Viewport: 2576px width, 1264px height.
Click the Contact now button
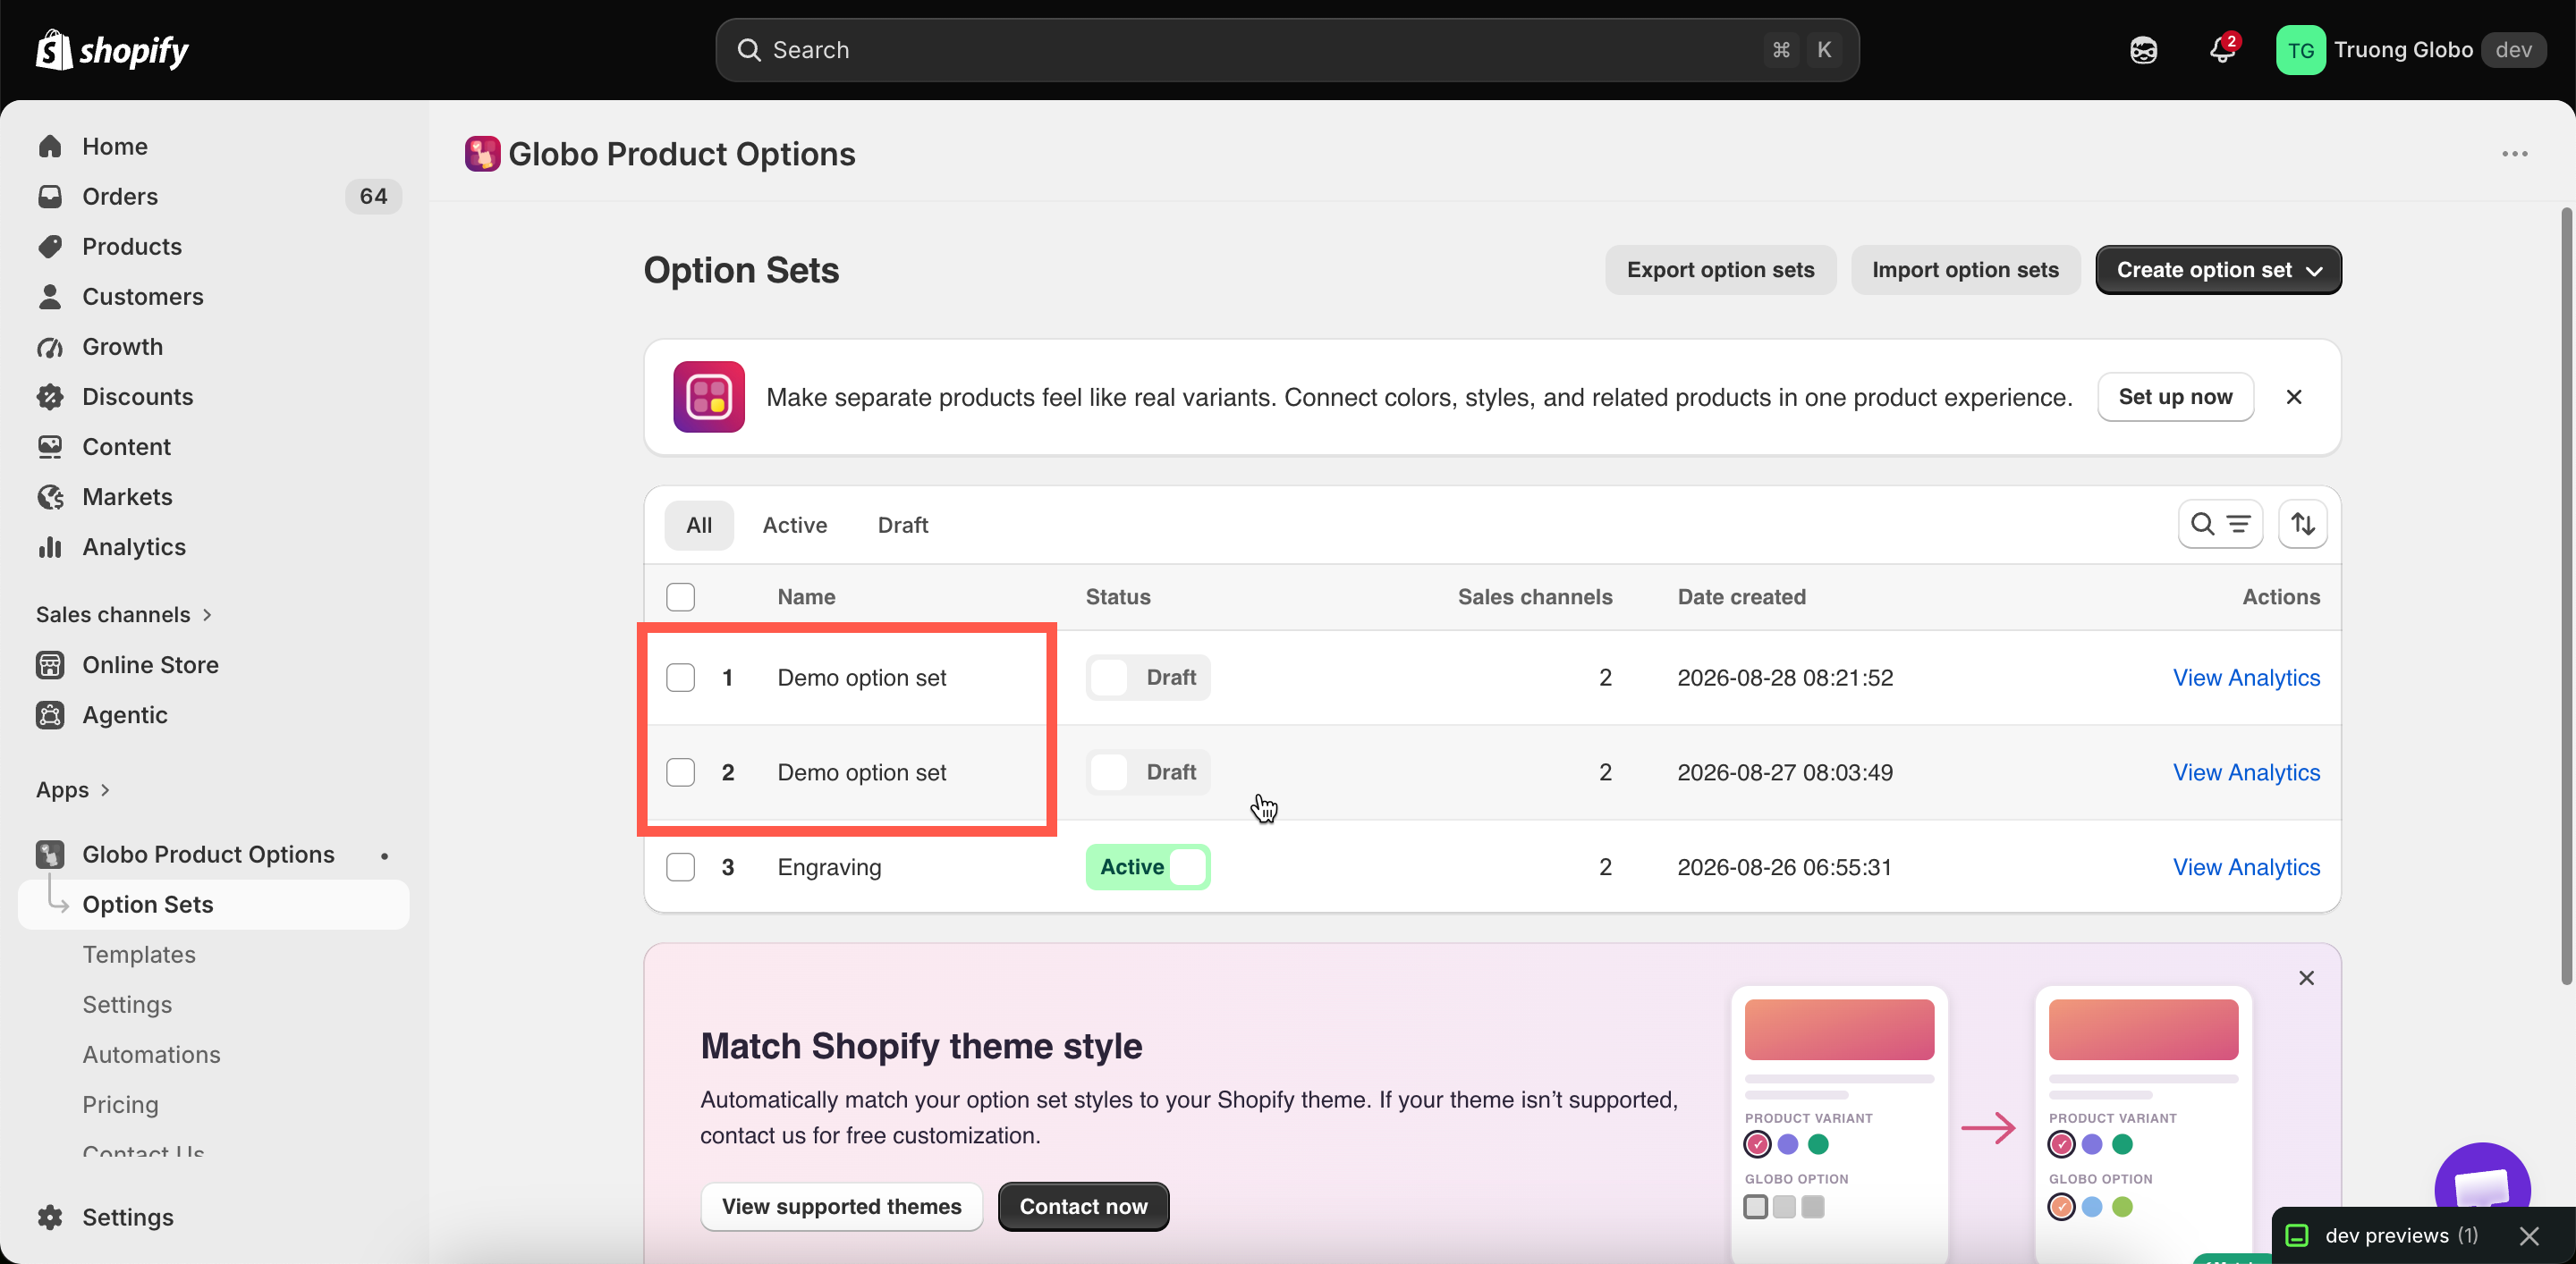tap(1083, 1207)
